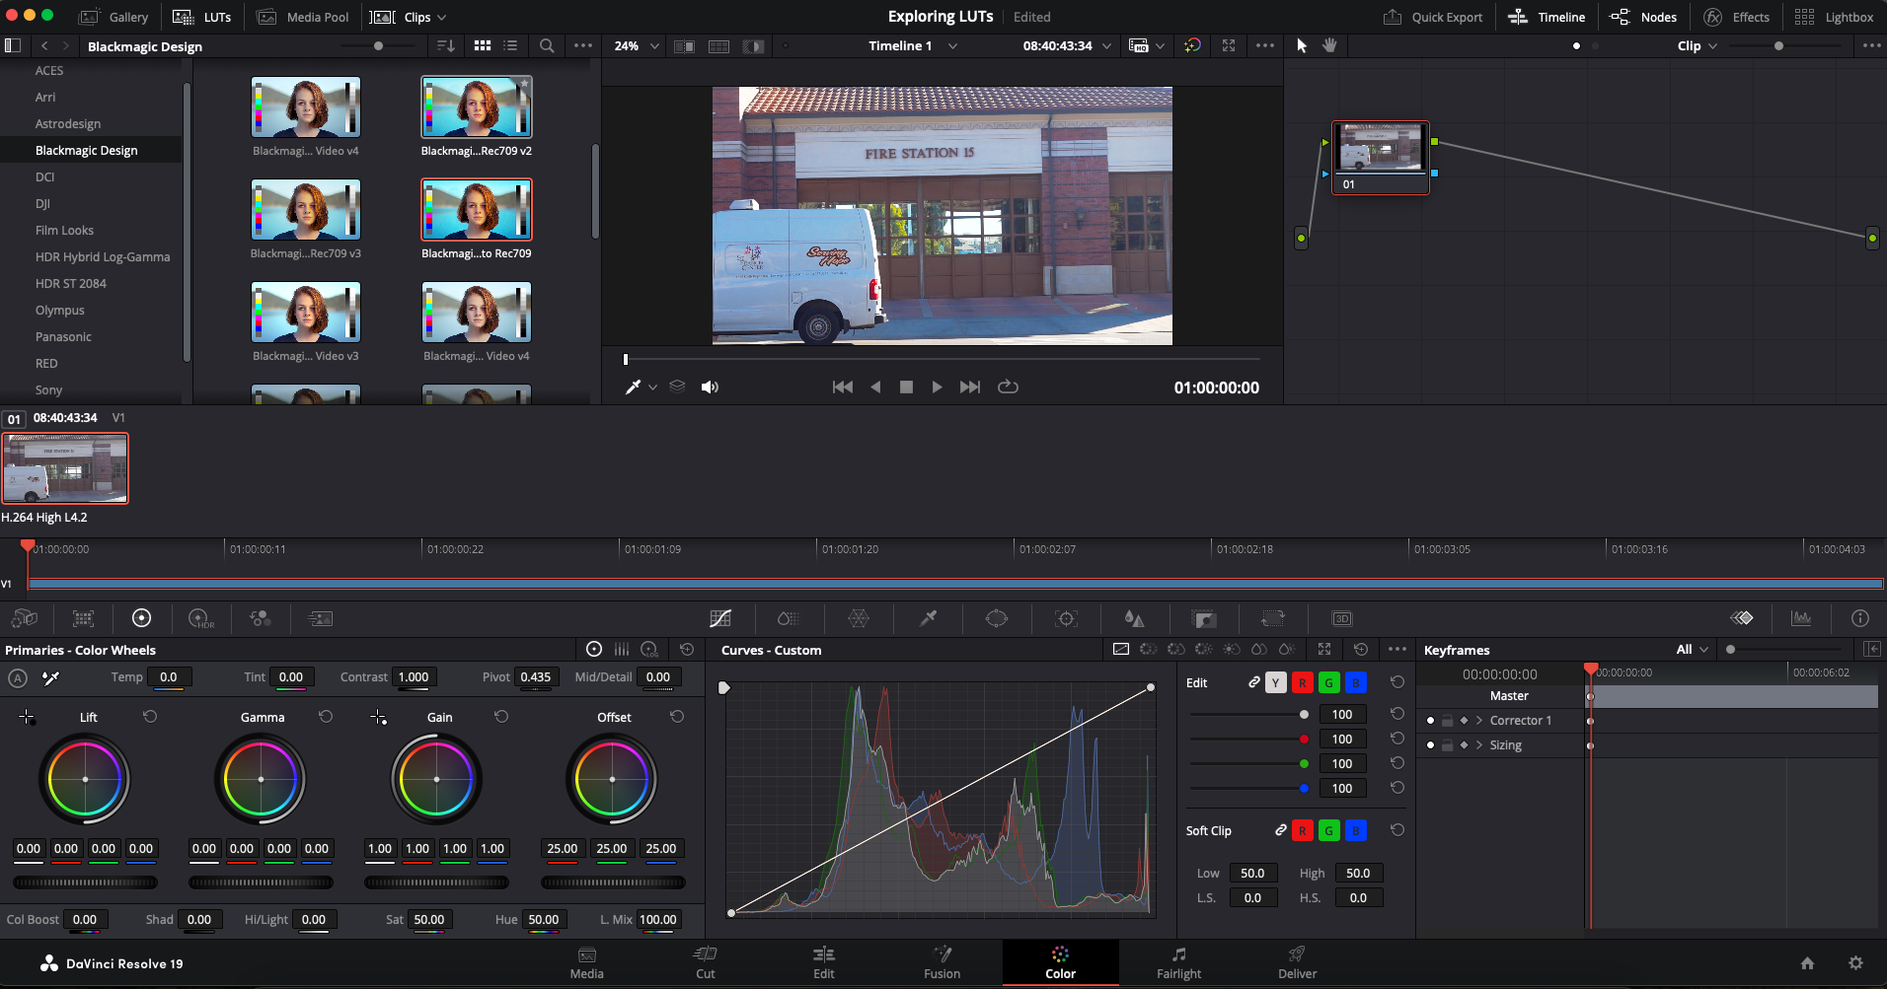Open the Sizing palette icon
The height and width of the screenshot is (989, 1887).
[x=1273, y=618]
